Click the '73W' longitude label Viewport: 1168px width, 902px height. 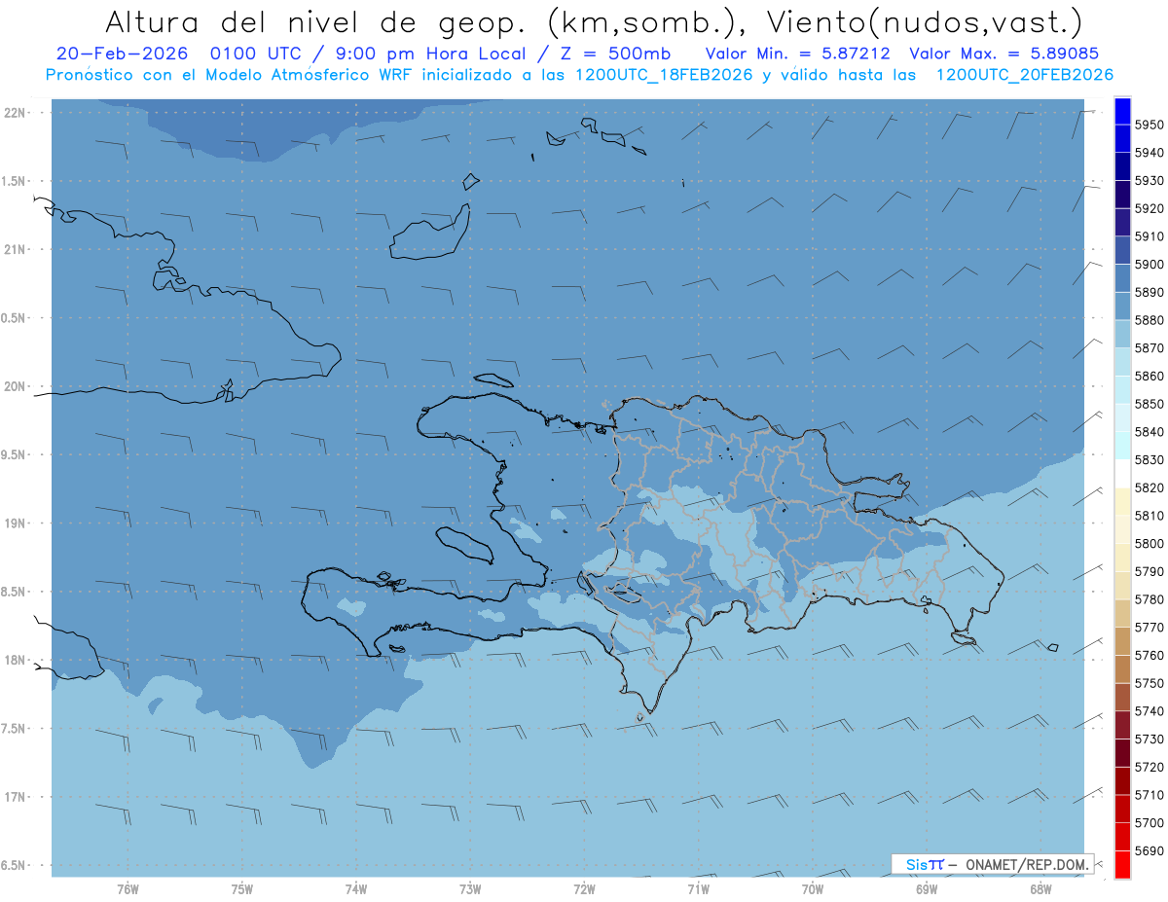coord(469,888)
